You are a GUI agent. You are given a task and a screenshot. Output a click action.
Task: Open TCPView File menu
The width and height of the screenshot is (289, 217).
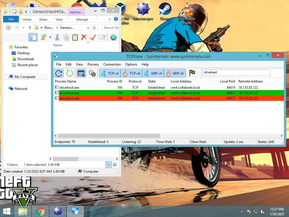coord(59,64)
